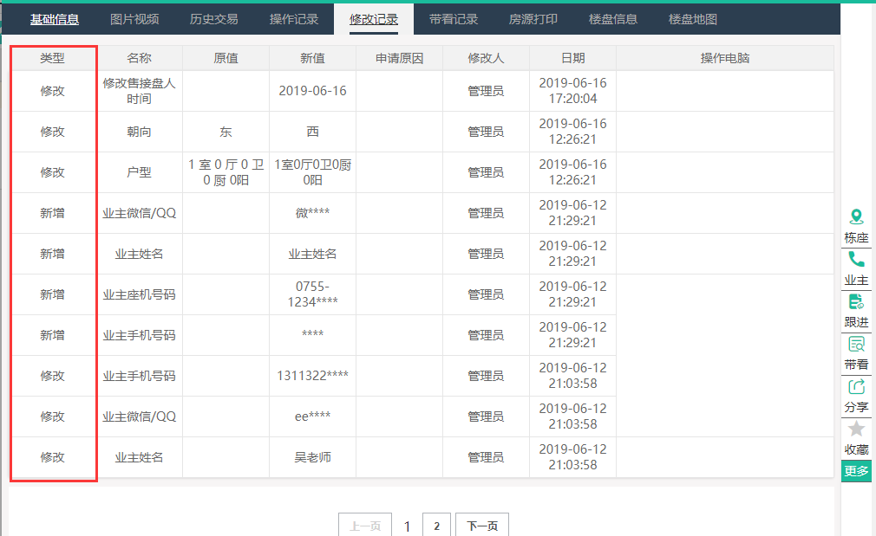Click the date in the 吴老师 row
The height and width of the screenshot is (536, 876).
coord(572,457)
